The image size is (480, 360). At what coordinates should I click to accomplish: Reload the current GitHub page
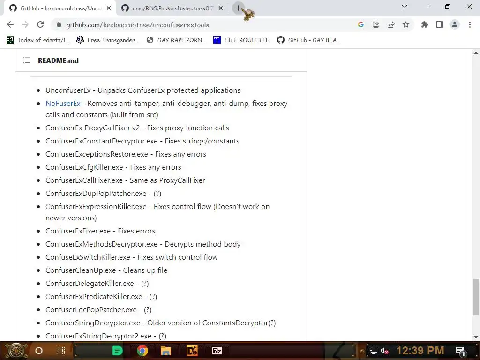click(x=40, y=24)
